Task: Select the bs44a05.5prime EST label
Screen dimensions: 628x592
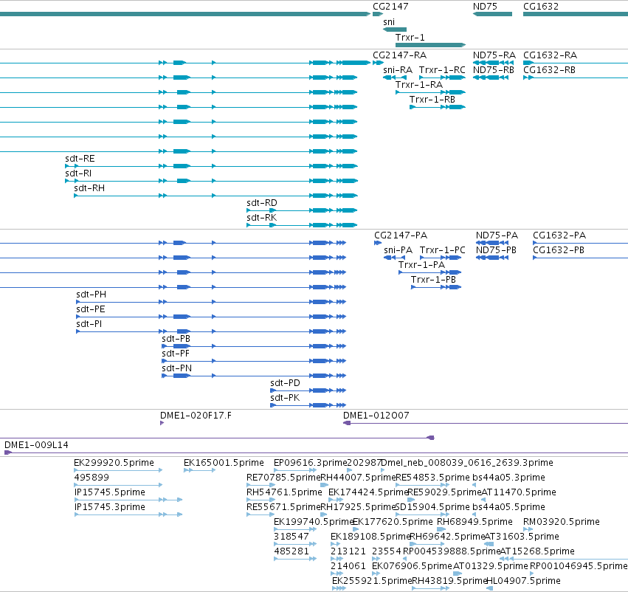Action: pos(508,508)
